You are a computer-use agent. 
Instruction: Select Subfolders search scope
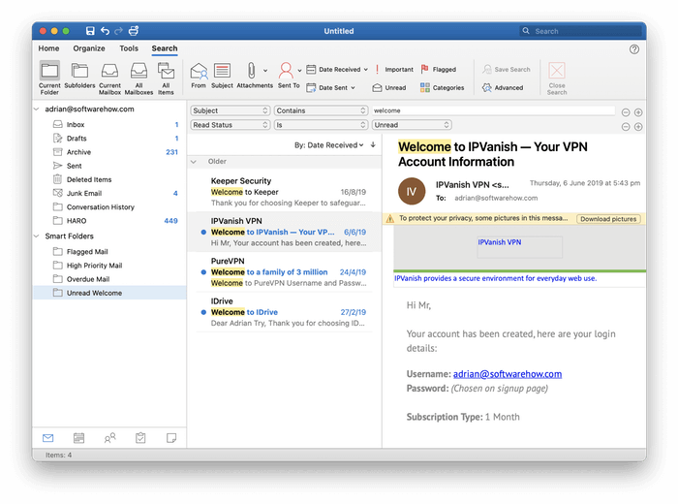point(79,76)
